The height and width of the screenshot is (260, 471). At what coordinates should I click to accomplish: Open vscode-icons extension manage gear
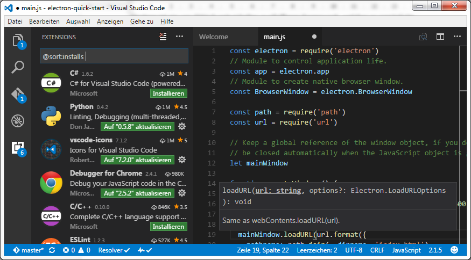click(182, 160)
